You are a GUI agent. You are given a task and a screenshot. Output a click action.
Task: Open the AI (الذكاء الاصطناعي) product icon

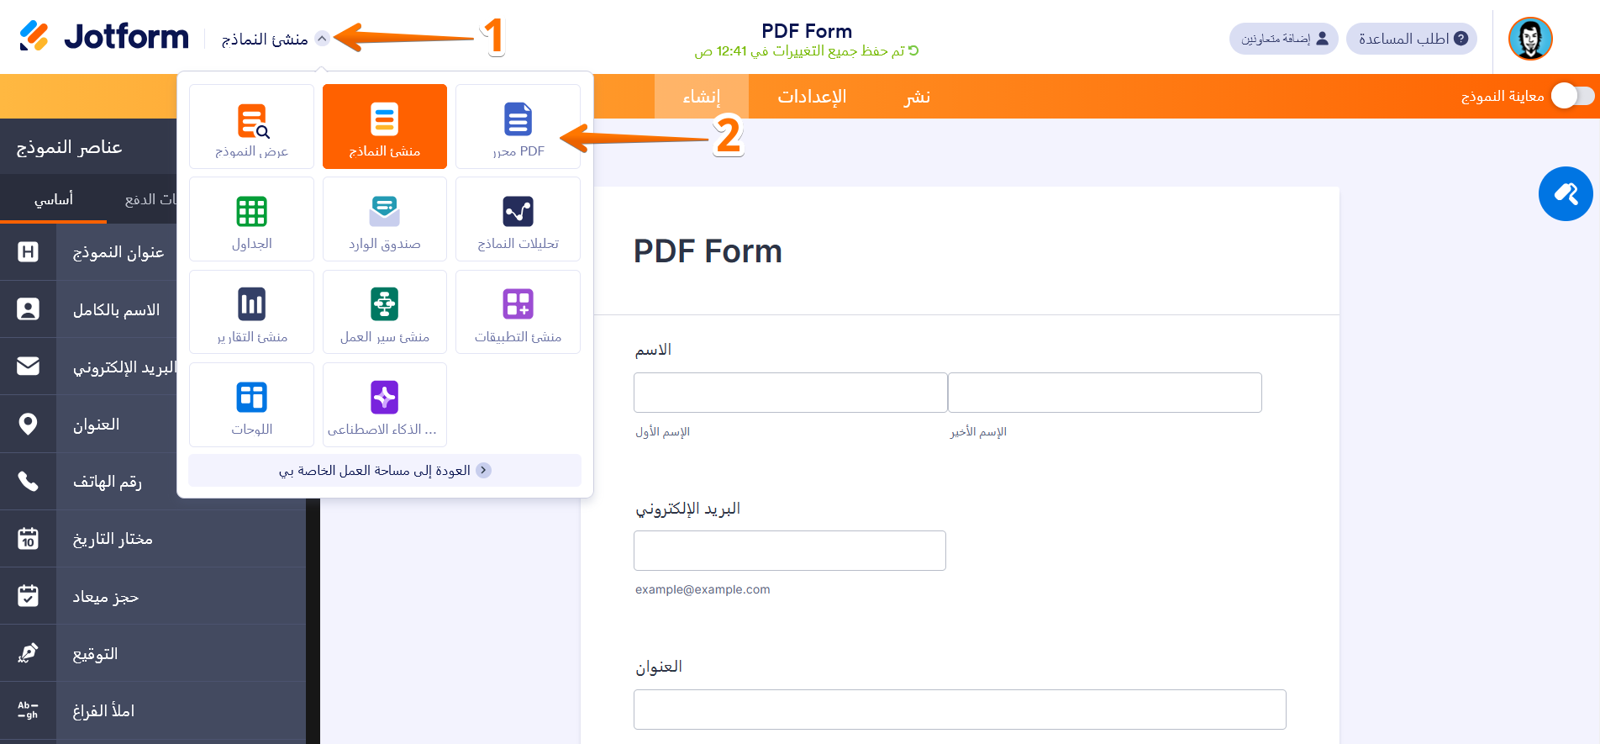(x=384, y=404)
